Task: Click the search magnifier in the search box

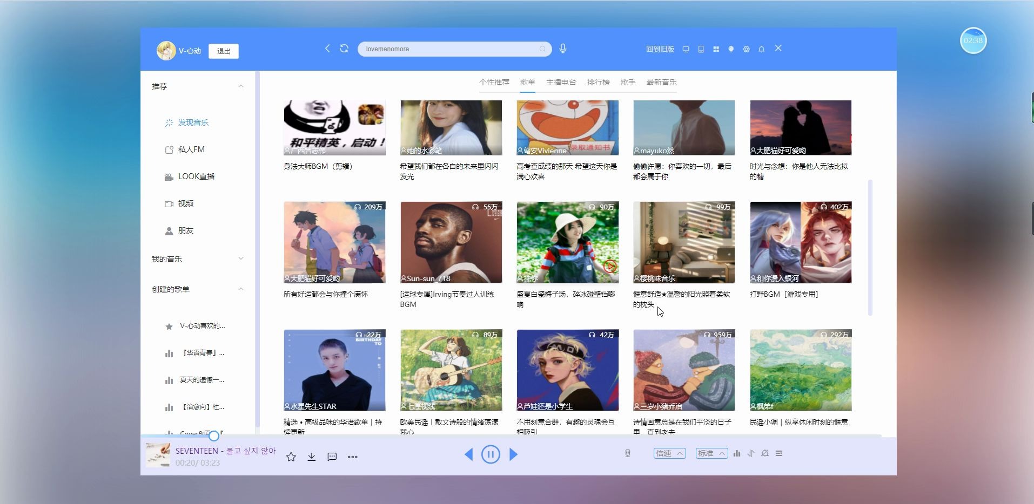Action: [x=542, y=49]
